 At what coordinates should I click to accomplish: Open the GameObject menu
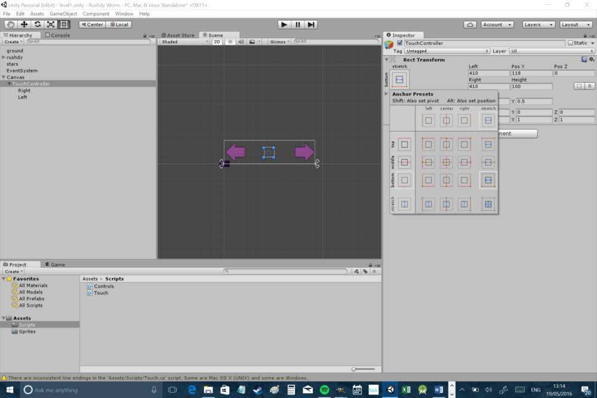coord(63,13)
